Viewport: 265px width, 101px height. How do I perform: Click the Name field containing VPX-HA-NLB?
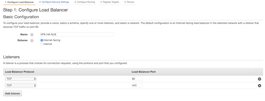tap(77, 34)
